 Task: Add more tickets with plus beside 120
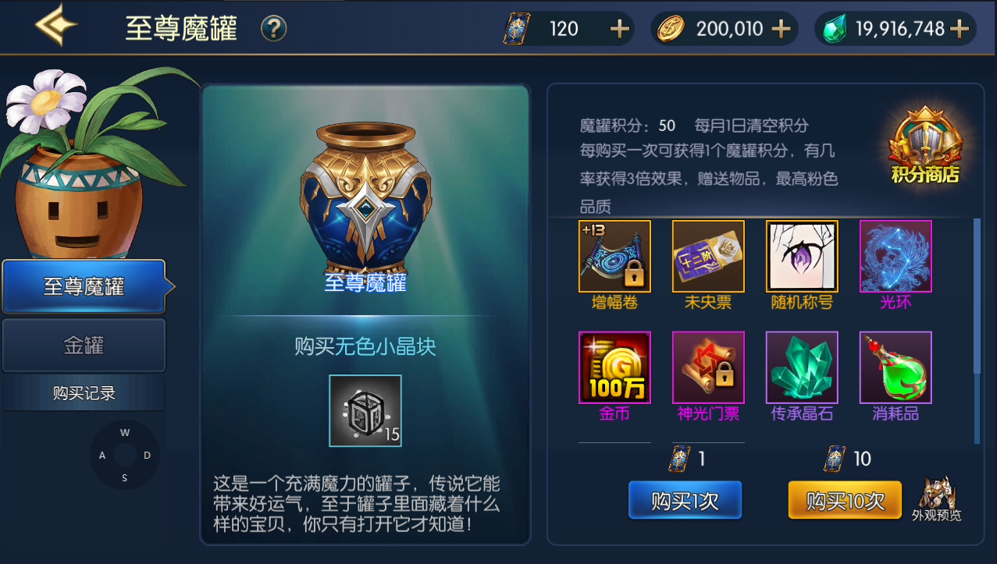(x=619, y=30)
